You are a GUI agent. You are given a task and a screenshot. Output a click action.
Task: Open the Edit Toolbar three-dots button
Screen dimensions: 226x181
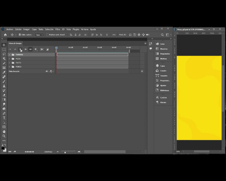click(x=4, y=140)
